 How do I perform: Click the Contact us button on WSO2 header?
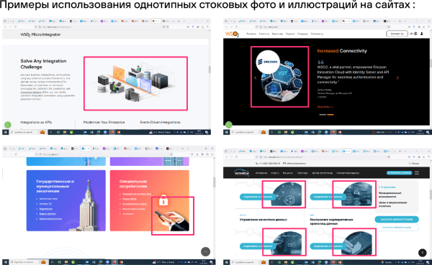397,34
